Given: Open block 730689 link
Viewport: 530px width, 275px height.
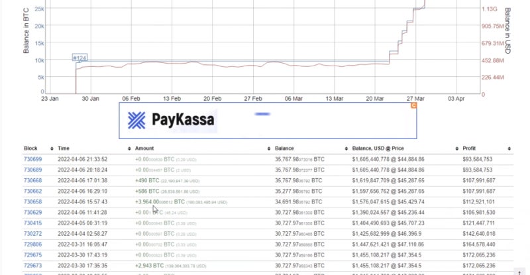Looking at the screenshot, I should tap(32, 170).
